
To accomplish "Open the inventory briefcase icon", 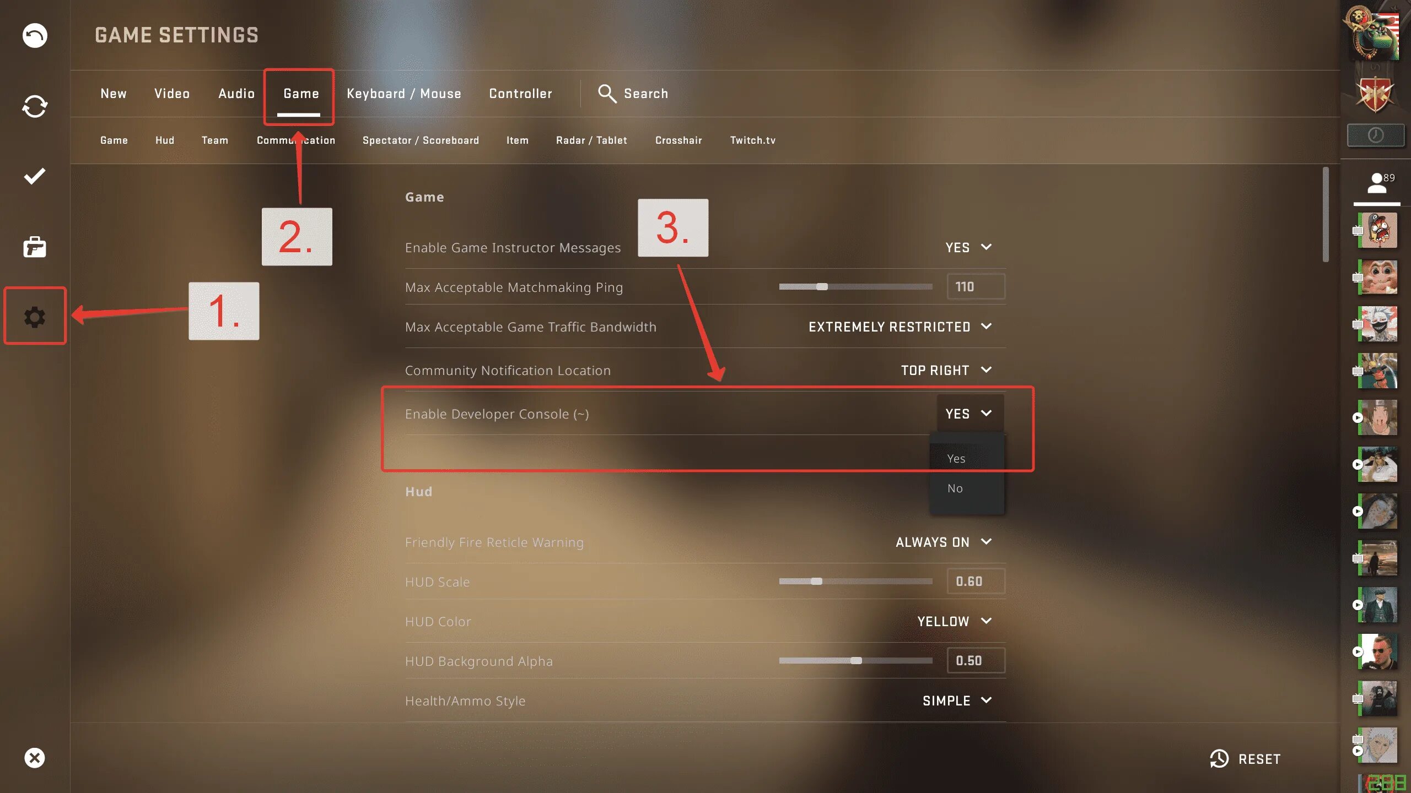I will click(x=35, y=247).
